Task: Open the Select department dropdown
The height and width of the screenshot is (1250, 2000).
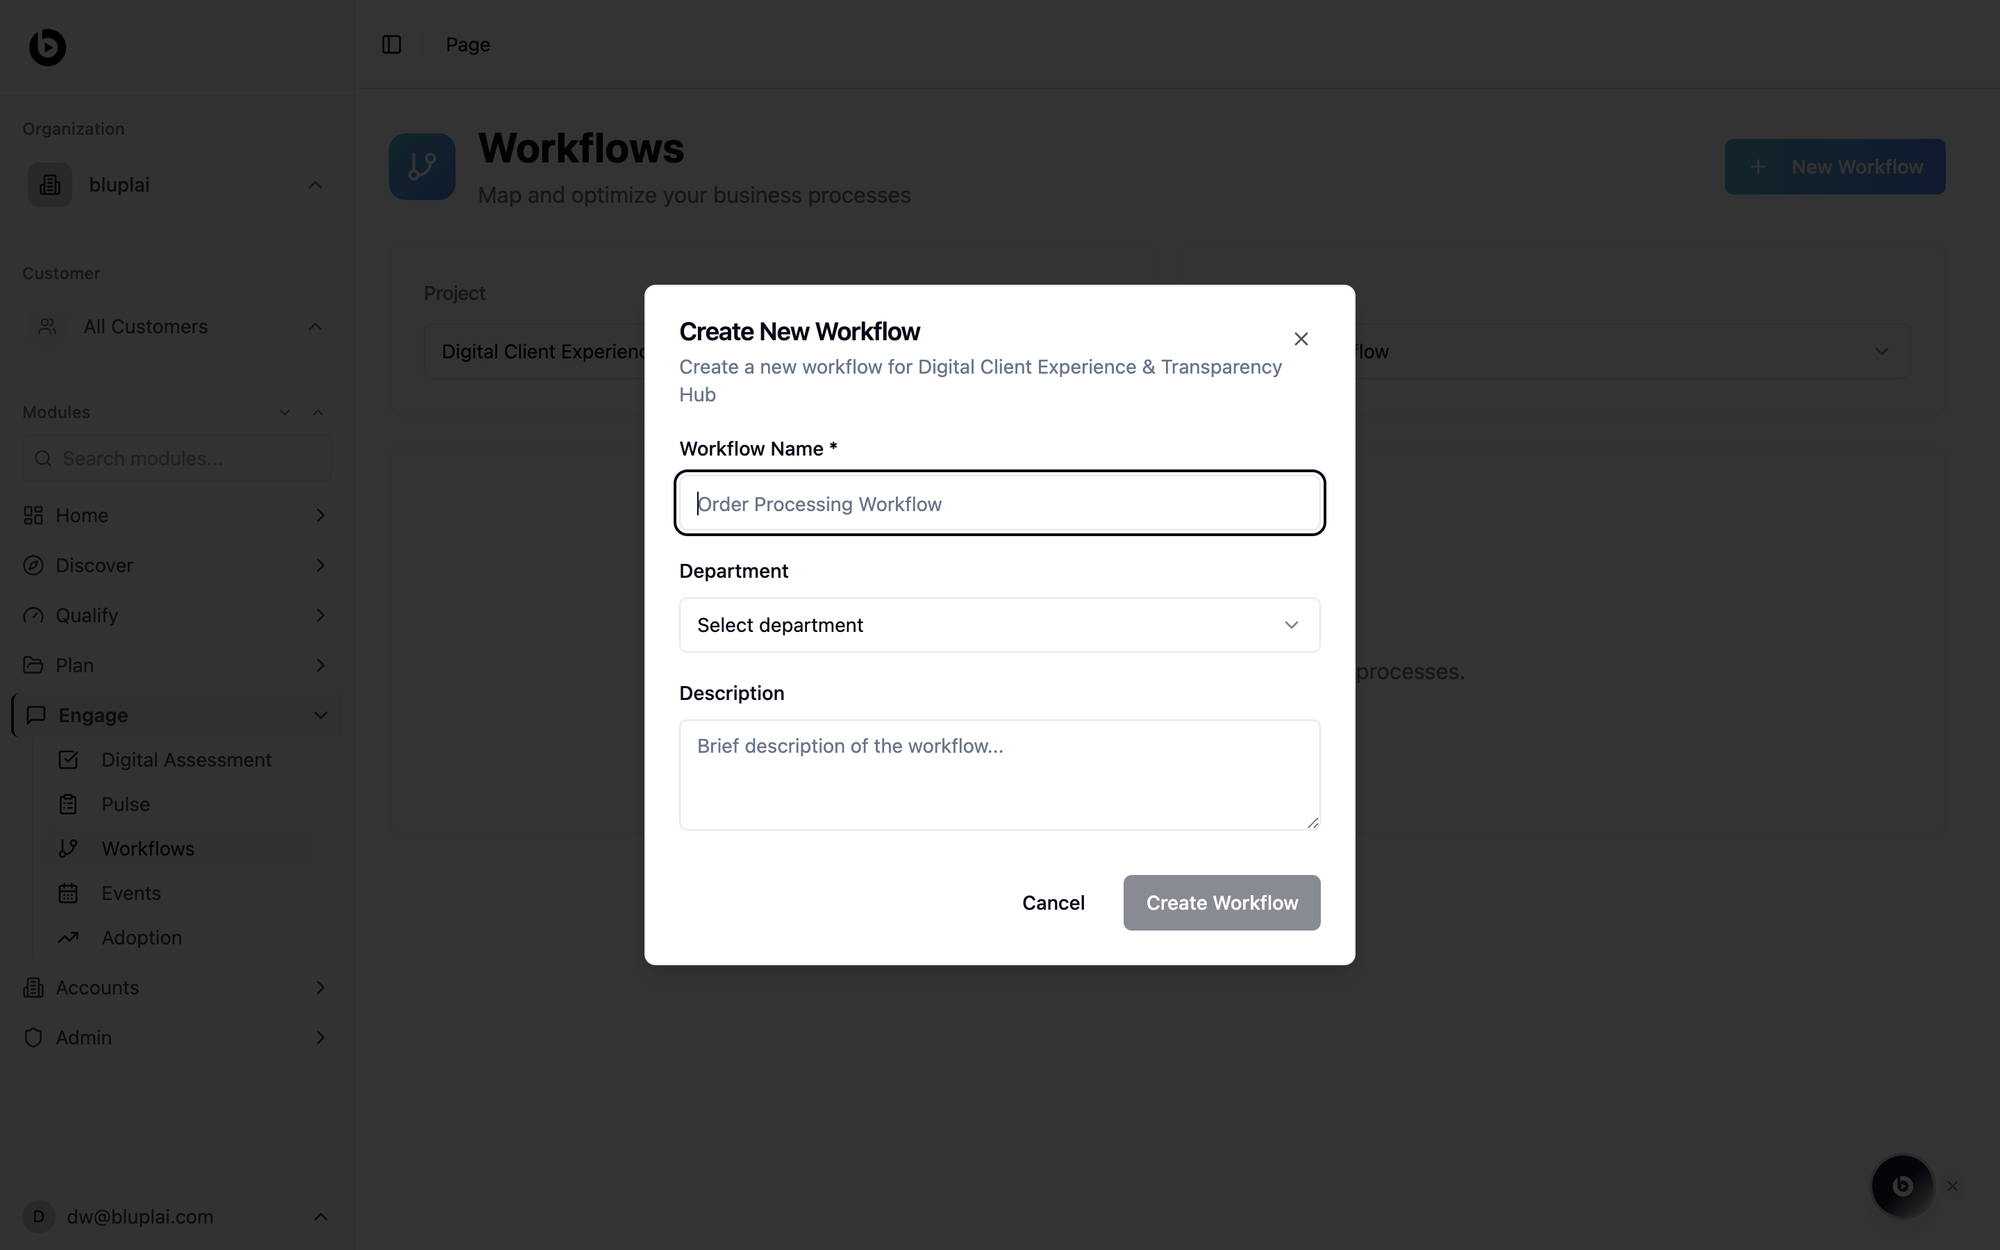Action: click(999, 625)
